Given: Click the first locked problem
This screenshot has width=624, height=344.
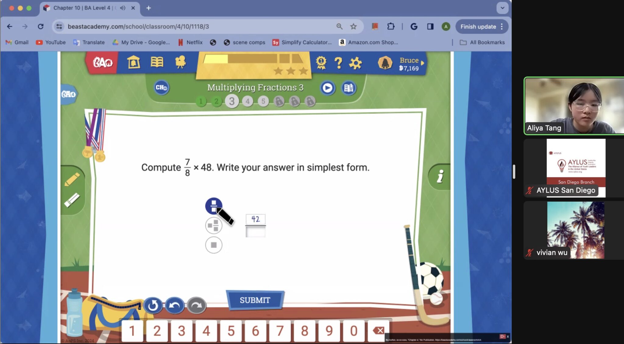Looking at the screenshot, I should tap(279, 101).
